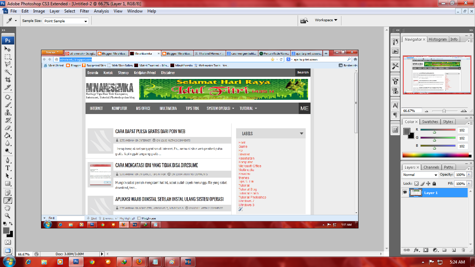Viewport: 475px width, 267px height.
Task: Switch to the Histogram tab
Action: pyautogui.click(x=437, y=39)
